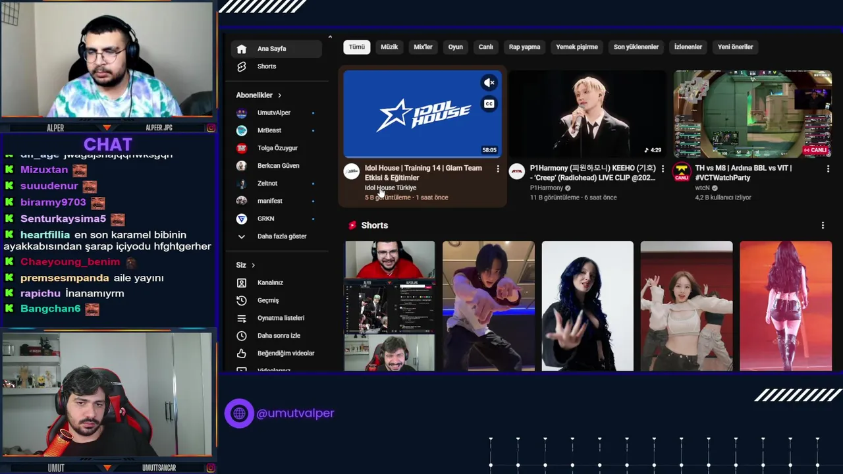Open options menu for P1Harmony video

tap(663, 169)
